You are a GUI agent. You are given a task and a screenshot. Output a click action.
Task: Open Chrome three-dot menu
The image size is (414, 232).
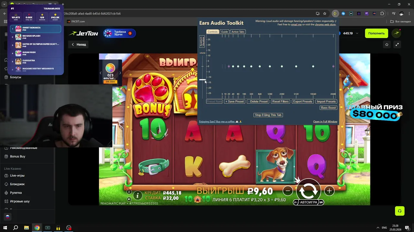(x=409, y=14)
